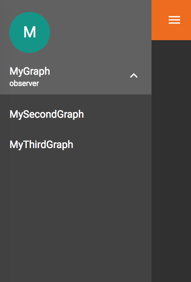
Task: Click the hamburger menu icon
Action: pyautogui.click(x=174, y=20)
